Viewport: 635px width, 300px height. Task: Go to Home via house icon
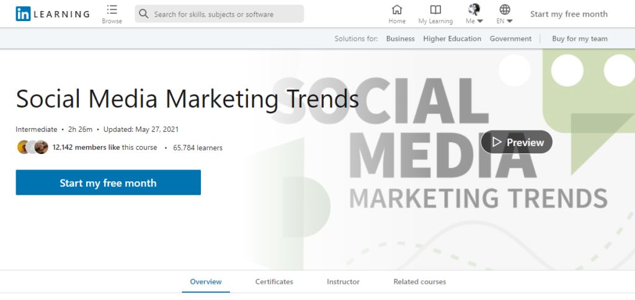click(x=397, y=10)
